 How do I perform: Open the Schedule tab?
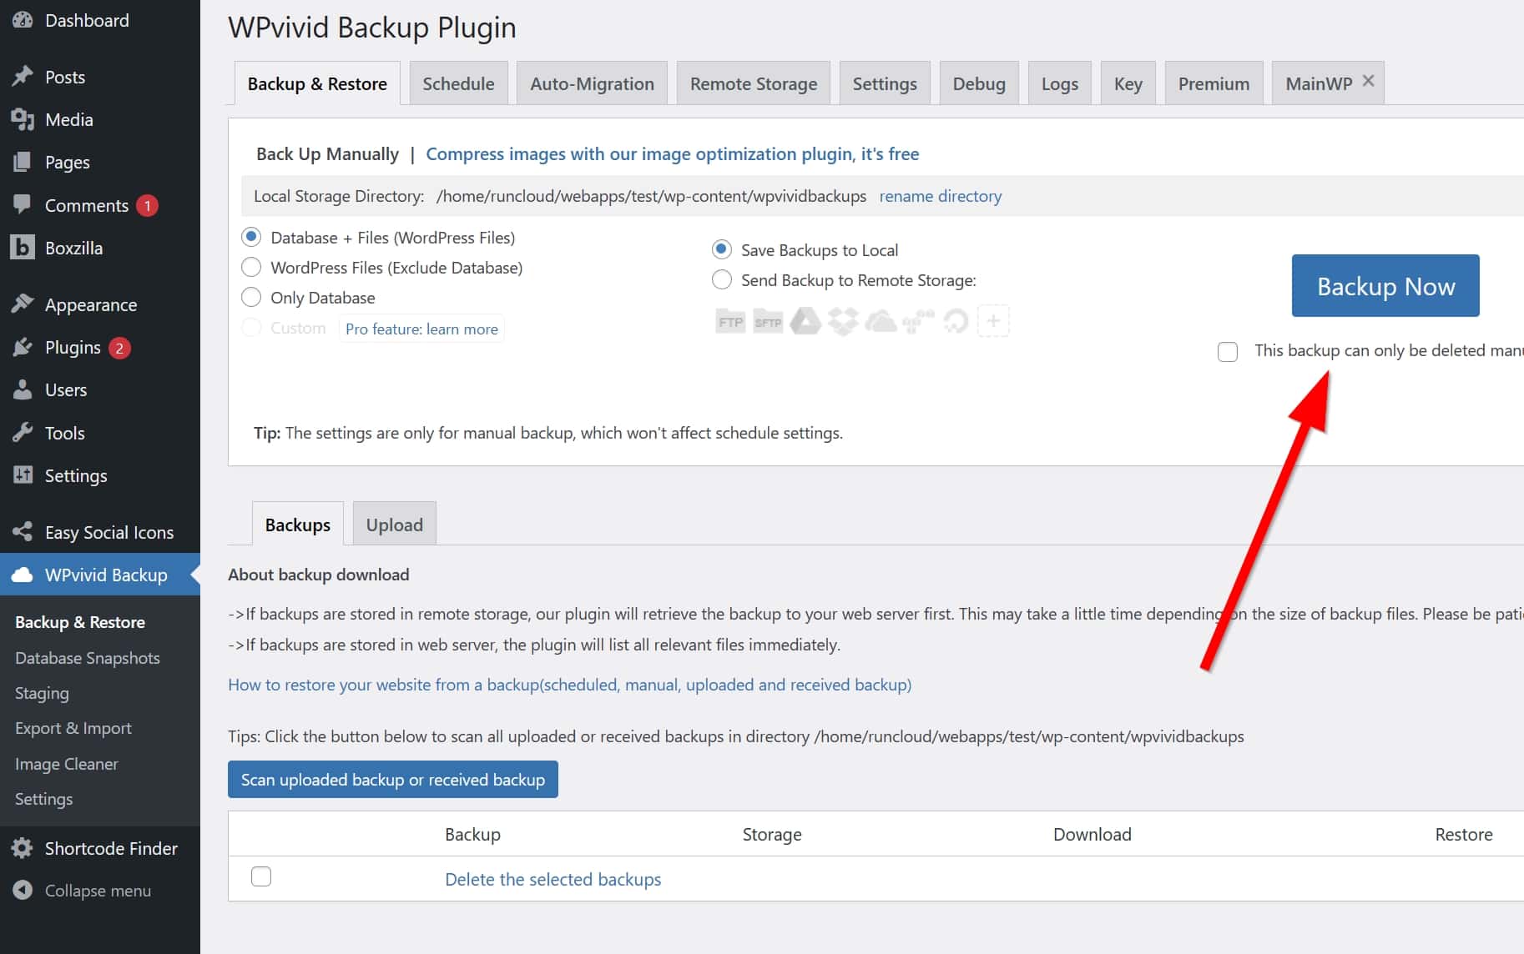coord(458,83)
